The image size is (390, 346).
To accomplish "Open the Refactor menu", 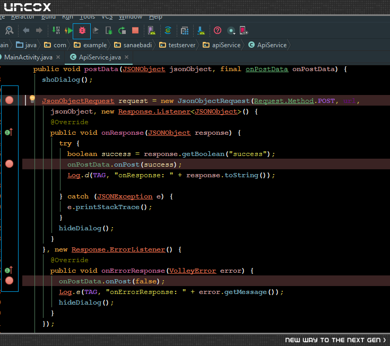I will point(23,17).
